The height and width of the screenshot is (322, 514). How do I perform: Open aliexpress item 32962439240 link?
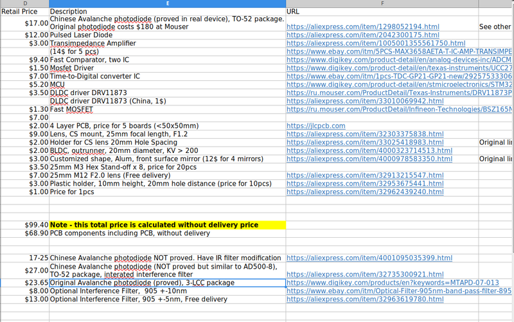coord(365,192)
